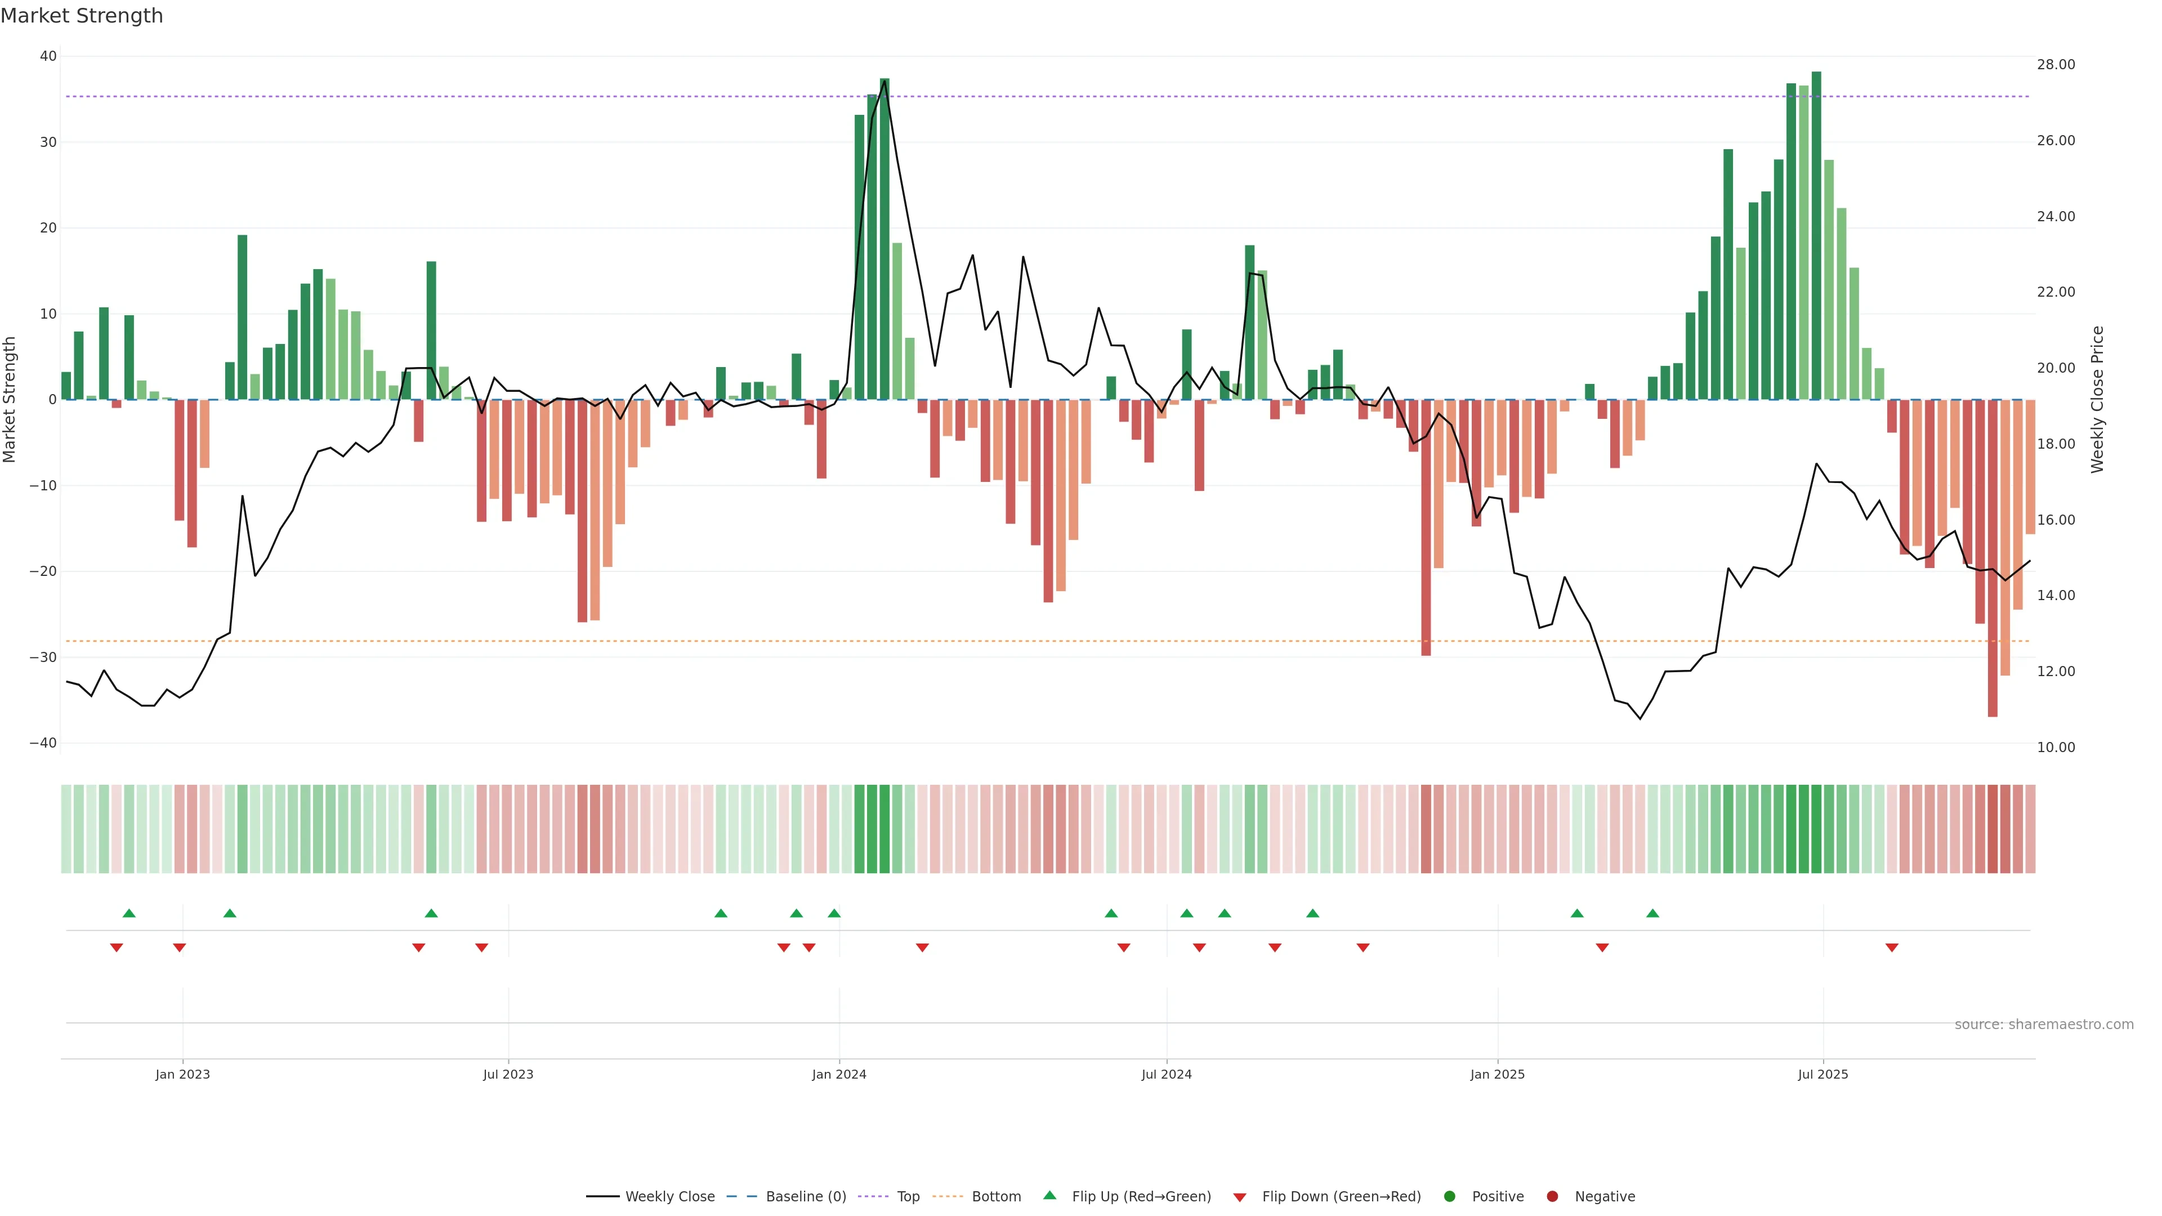This screenshot has width=2162, height=1216.
Task: Click the Negative red circle legend icon
Action: click(x=1552, y=1197)
